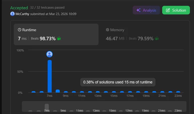Click the small 8ms bar in chart

pyautogui.click(x=58, y=91)
